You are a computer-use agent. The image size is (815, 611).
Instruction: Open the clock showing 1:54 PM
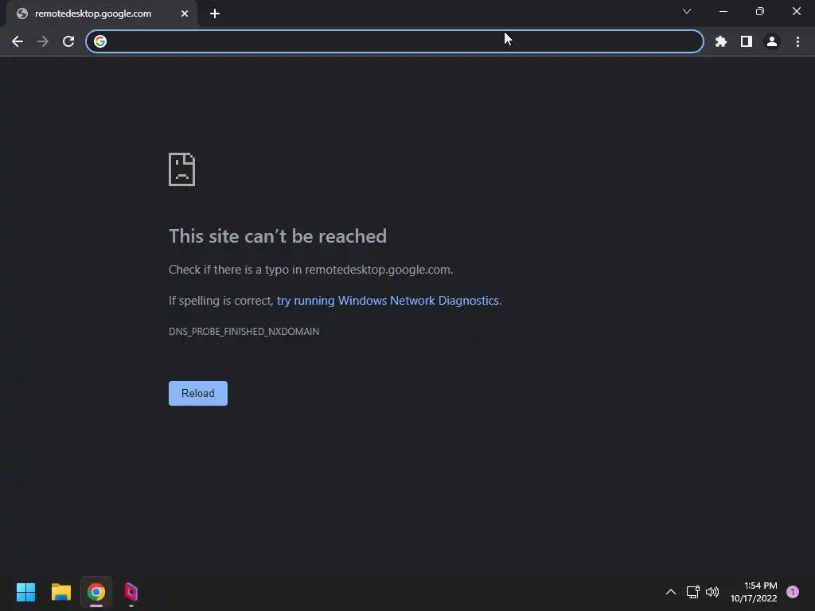pyautogui.click(x=754, y=592)
